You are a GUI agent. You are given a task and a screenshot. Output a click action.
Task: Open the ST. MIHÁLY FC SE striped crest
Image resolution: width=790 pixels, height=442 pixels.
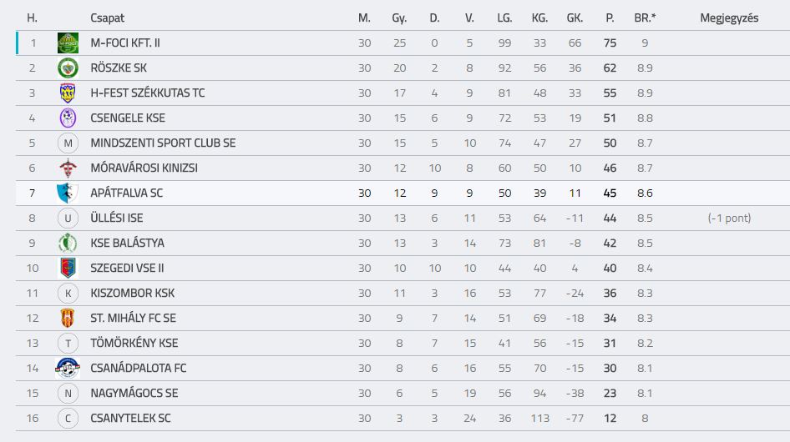coord(68,319)
